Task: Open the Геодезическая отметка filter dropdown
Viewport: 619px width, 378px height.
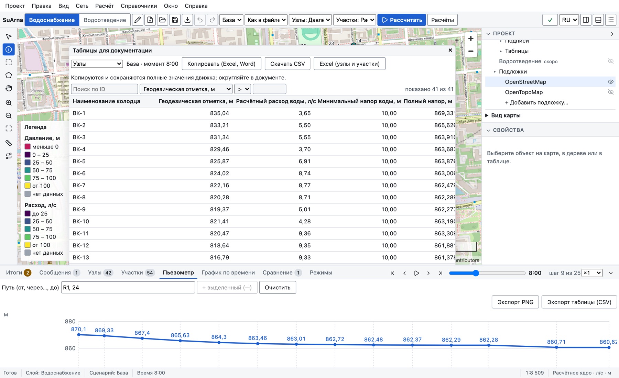Action: coord(186,89)
